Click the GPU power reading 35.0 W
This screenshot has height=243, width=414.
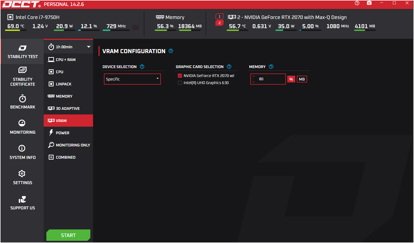click(x=286, y=26)
